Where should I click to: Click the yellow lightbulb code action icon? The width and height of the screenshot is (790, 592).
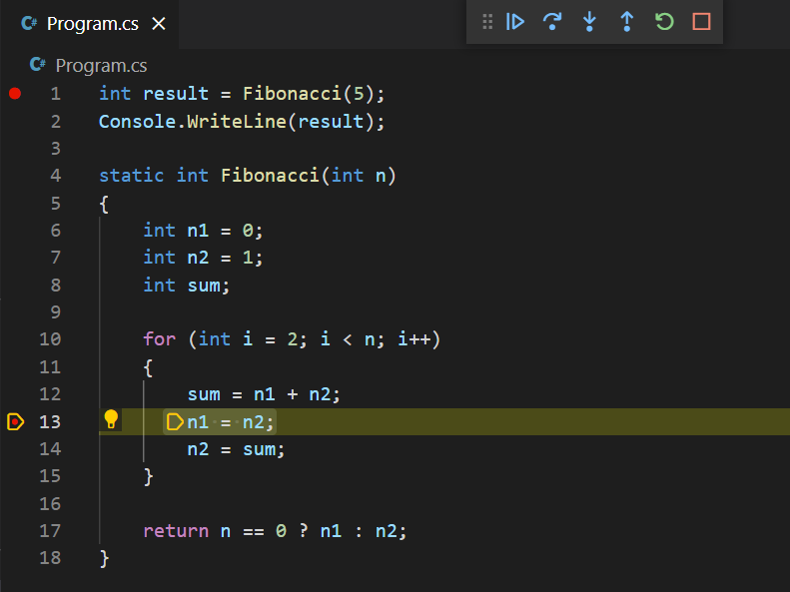[x=111, y=420]
